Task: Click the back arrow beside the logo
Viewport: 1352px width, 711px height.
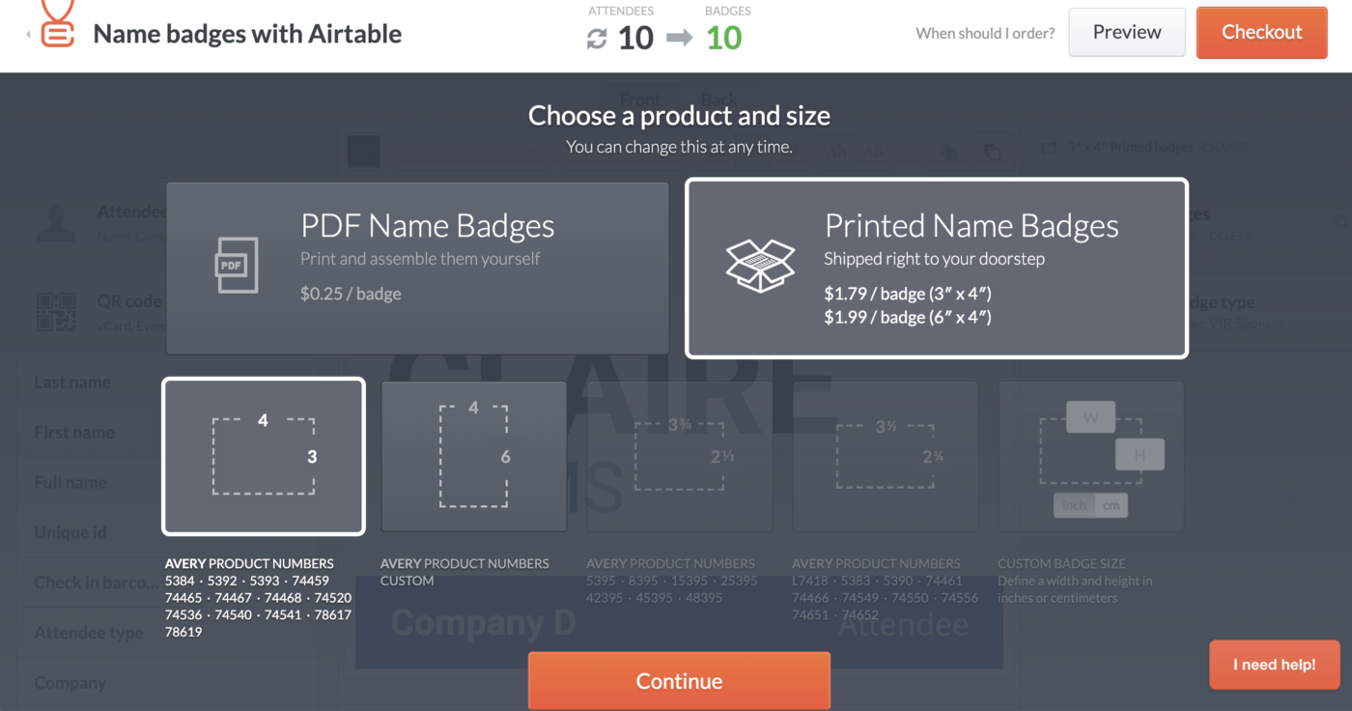Action: click(x=28, y=35)
